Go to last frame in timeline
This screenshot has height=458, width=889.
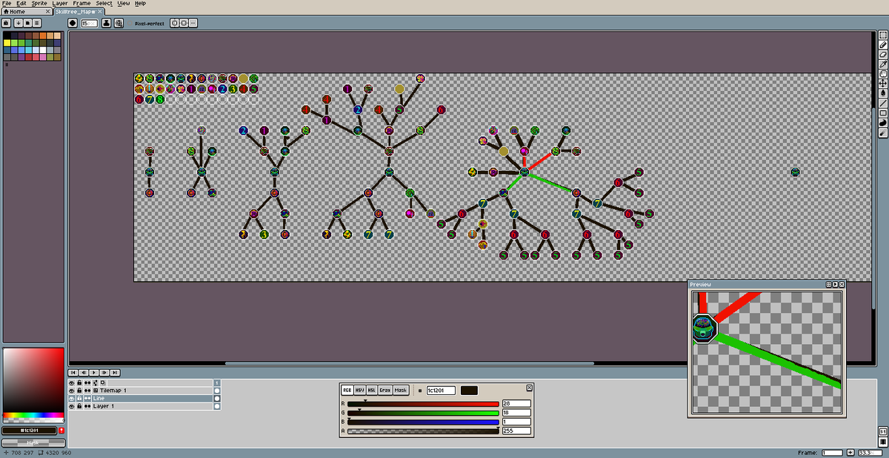(115, 372)
